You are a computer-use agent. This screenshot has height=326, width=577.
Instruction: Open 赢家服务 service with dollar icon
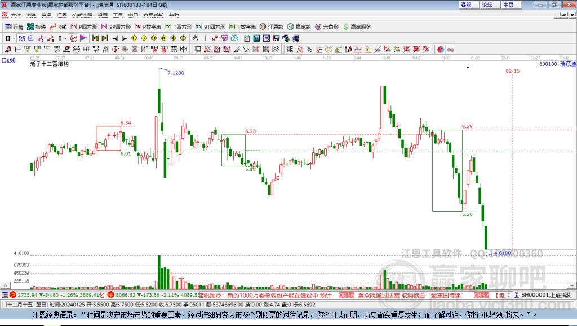[357, 27]
